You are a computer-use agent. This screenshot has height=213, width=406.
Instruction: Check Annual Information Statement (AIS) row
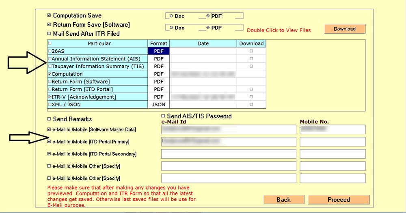(50, 59)
